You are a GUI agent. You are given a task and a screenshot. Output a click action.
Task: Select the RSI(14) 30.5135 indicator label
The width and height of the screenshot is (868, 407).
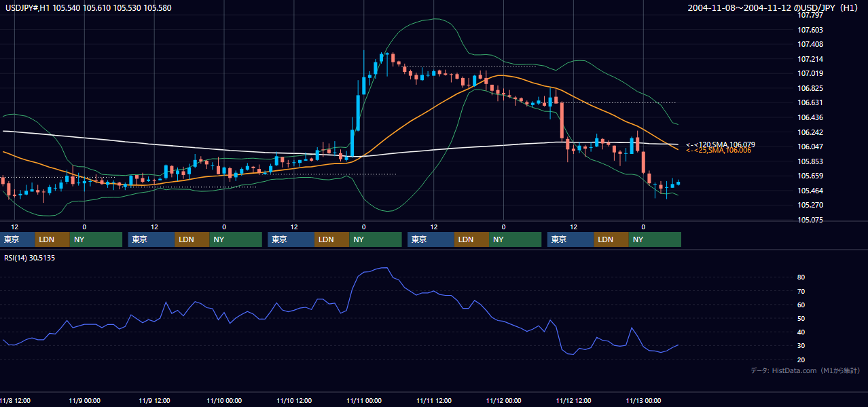(30, 258)
